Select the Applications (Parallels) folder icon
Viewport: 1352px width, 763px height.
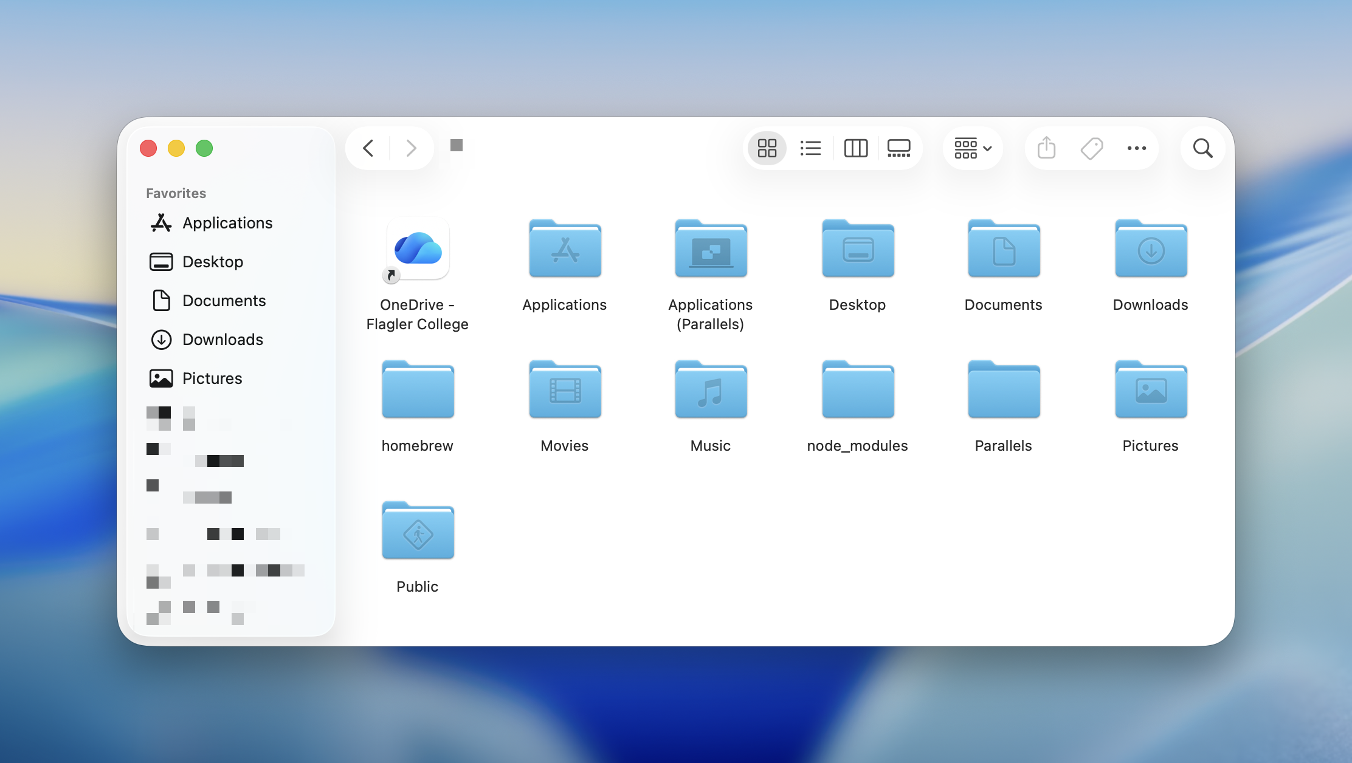point(711,248)
